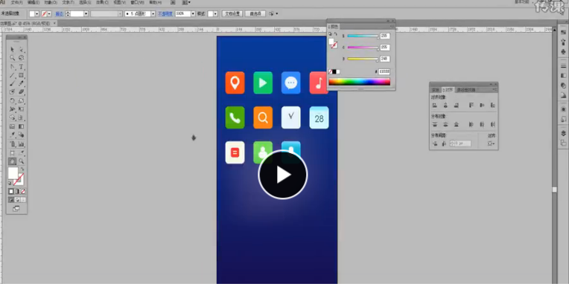Click horizontal align center in Align panel
Image resolution: width=569 pixels, height=301 pixels.
[445, 106]
